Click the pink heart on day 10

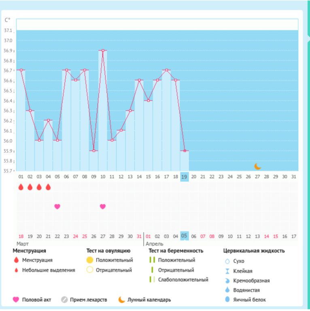point(103,206)
